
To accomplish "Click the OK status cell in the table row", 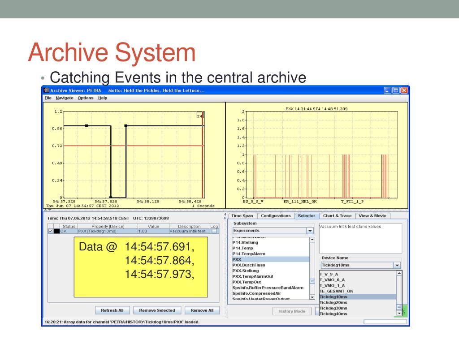I will (x=69, y=231).
